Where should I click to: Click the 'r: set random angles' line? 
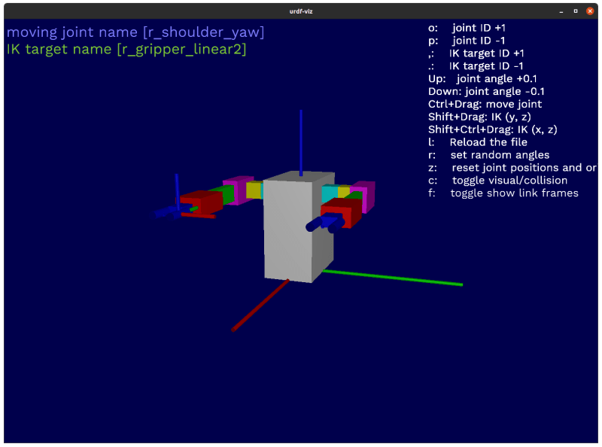[489, 155]
